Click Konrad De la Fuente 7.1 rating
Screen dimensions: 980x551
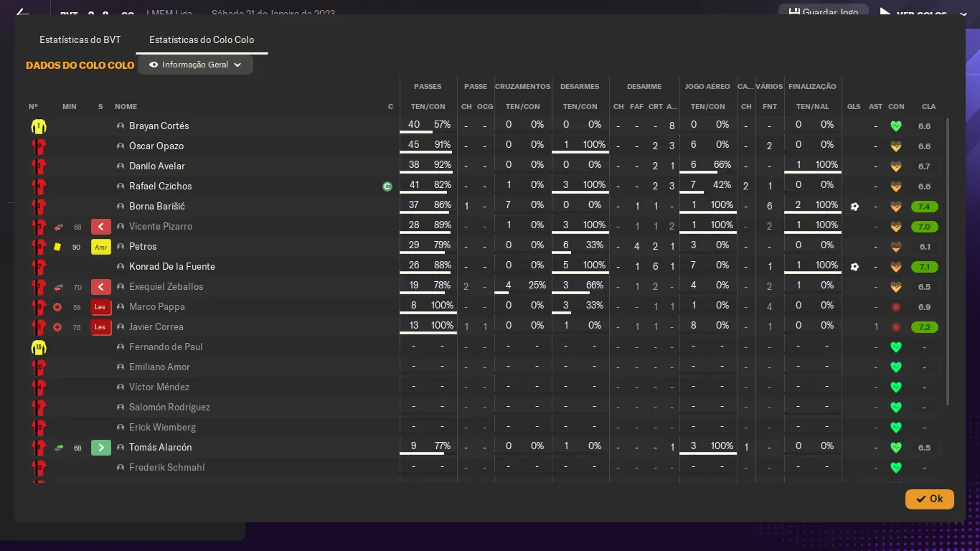click(x=924, y=267)
